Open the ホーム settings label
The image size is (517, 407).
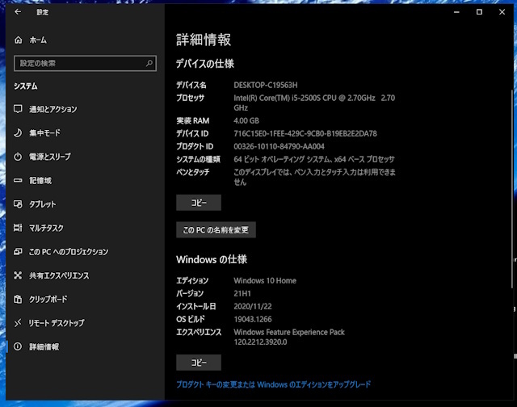(x=38, y=40)
